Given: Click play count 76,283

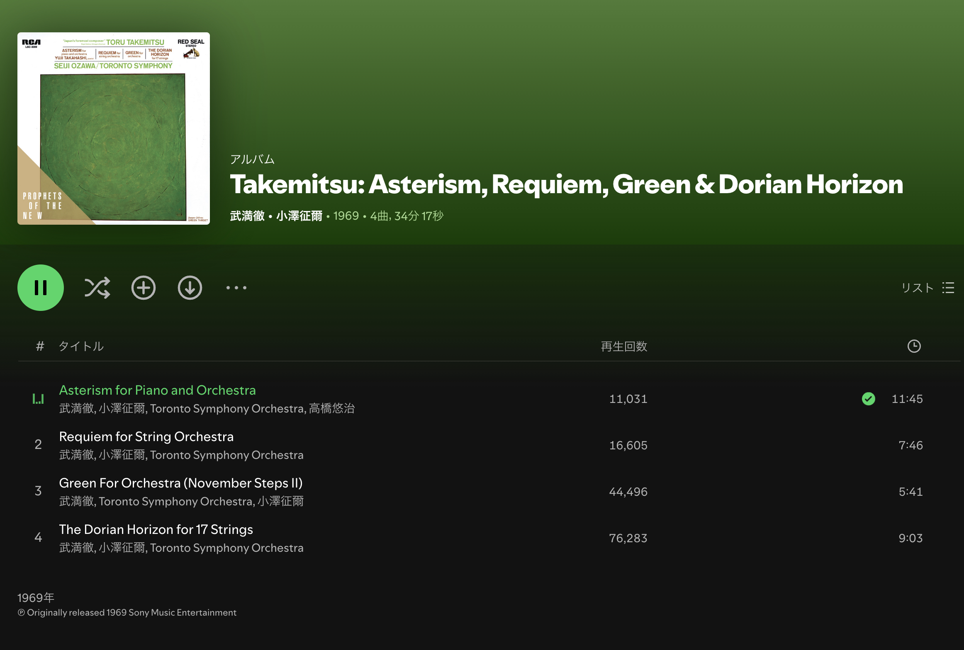Looking at the screenshot, I should (x=628, y=538).
